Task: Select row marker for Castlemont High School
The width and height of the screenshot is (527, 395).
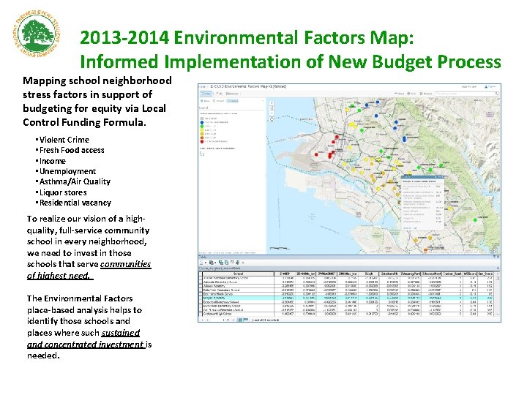Action: click(201, 314)
